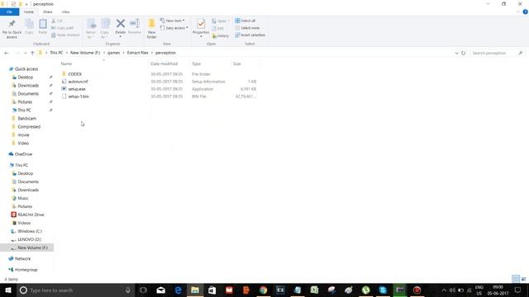Switch to details view icon
The width and height of the screenshot is (529, 297).
tap(516, 279)
